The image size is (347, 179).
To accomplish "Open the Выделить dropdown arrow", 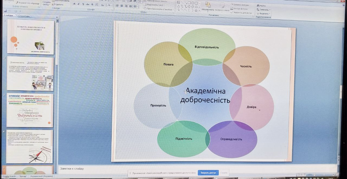I will point(269,14).
